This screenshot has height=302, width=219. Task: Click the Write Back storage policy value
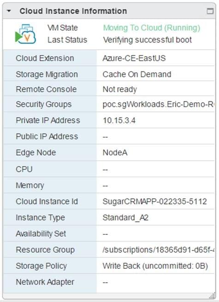click(x=155, y=266)
